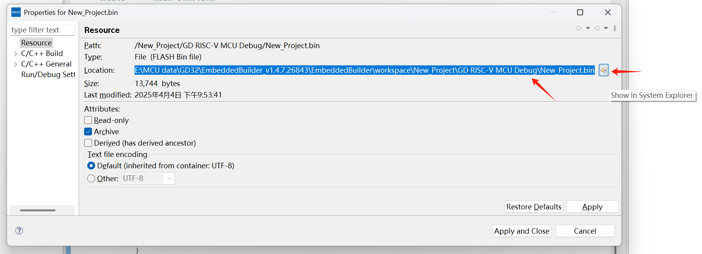Click the back navigation arrow icon

(579, 28)
